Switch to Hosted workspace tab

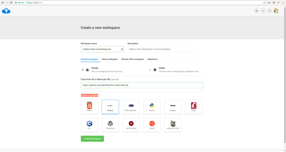pyautogui.click(x=89, y=59)
